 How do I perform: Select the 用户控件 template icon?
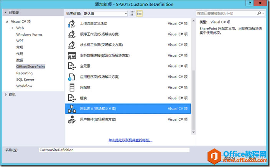click(72, 120)
